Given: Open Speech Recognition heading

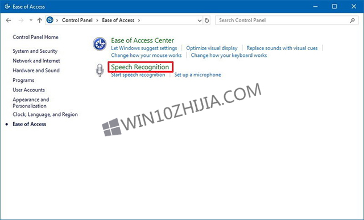Looking at the screenshot, I should pyautogui.click(x=140, y=67).
